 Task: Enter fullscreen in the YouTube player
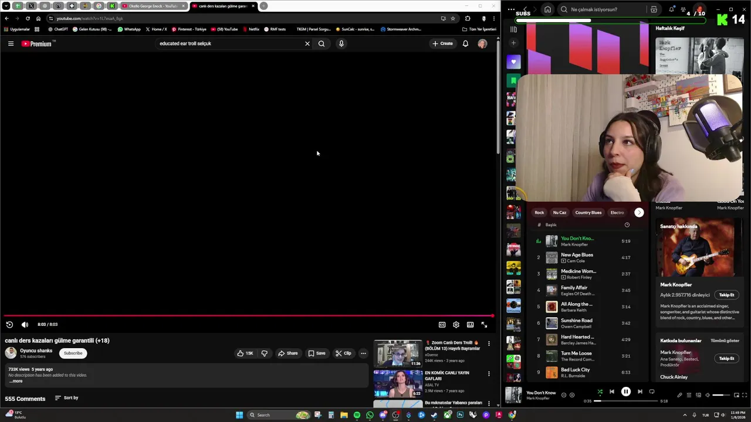(484, 324)
